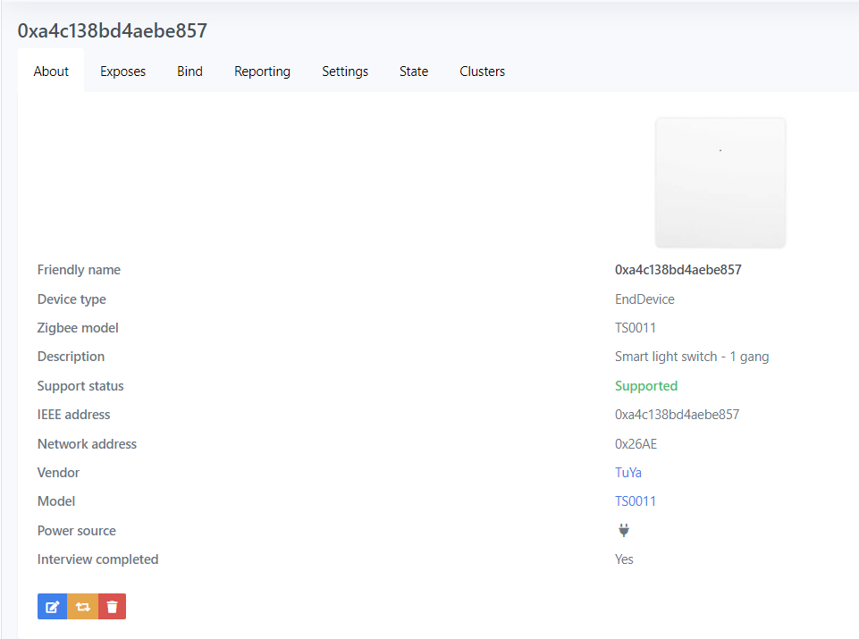Follow the TuYa vendor link
The height and width of the screenshot is (639, 859).
[x=627, y=473]
